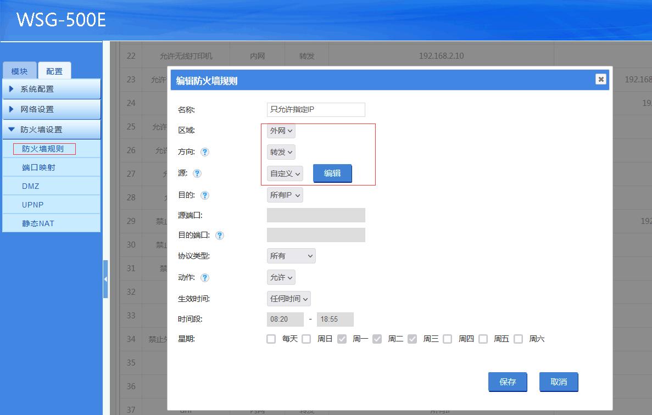Open the 生效时间 dropdown
This screenshot has width=652, height=415.
288,298
